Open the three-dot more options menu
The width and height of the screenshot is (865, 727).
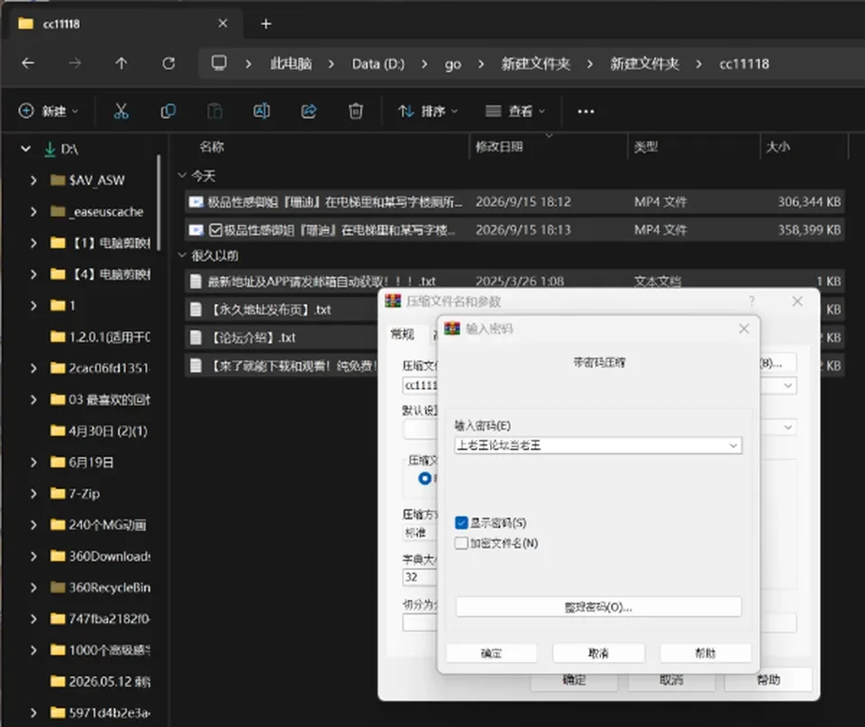coord(586,112)
